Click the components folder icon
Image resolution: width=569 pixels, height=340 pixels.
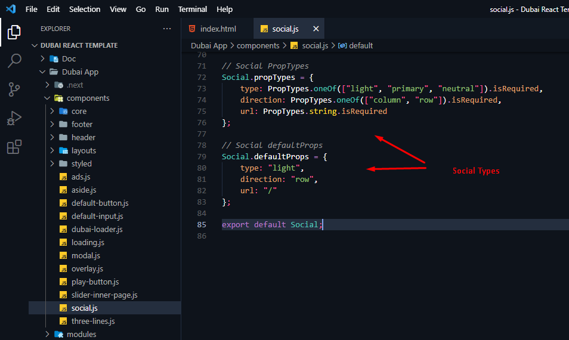[x=58, y=98]
